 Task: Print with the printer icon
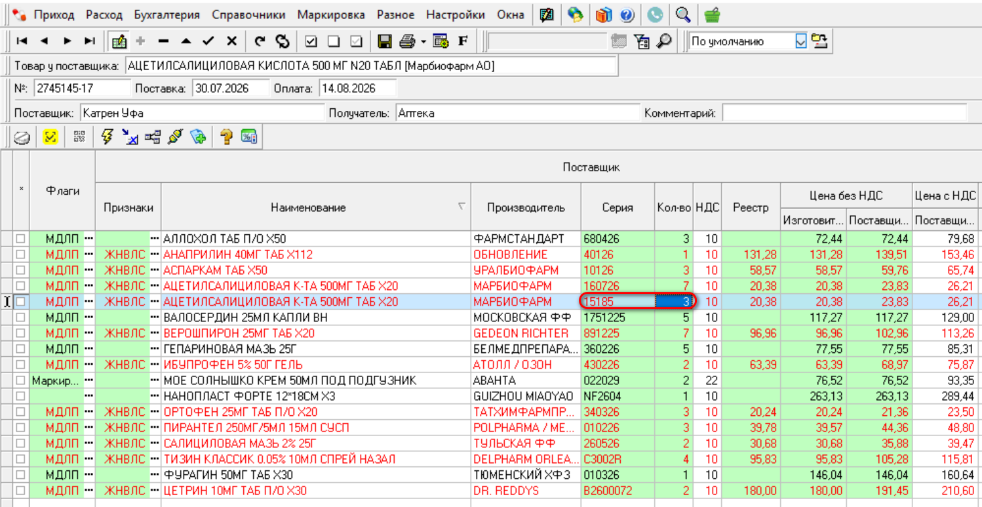pos(408,41)
